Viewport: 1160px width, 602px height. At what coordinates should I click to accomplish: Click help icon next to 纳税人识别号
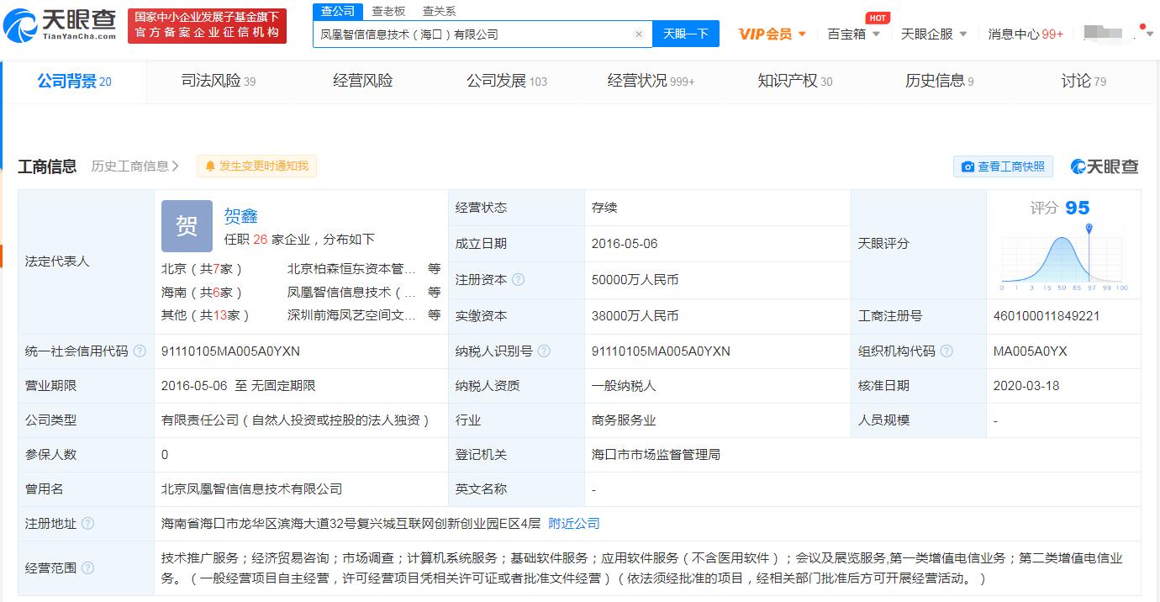[x=544, y=351]
